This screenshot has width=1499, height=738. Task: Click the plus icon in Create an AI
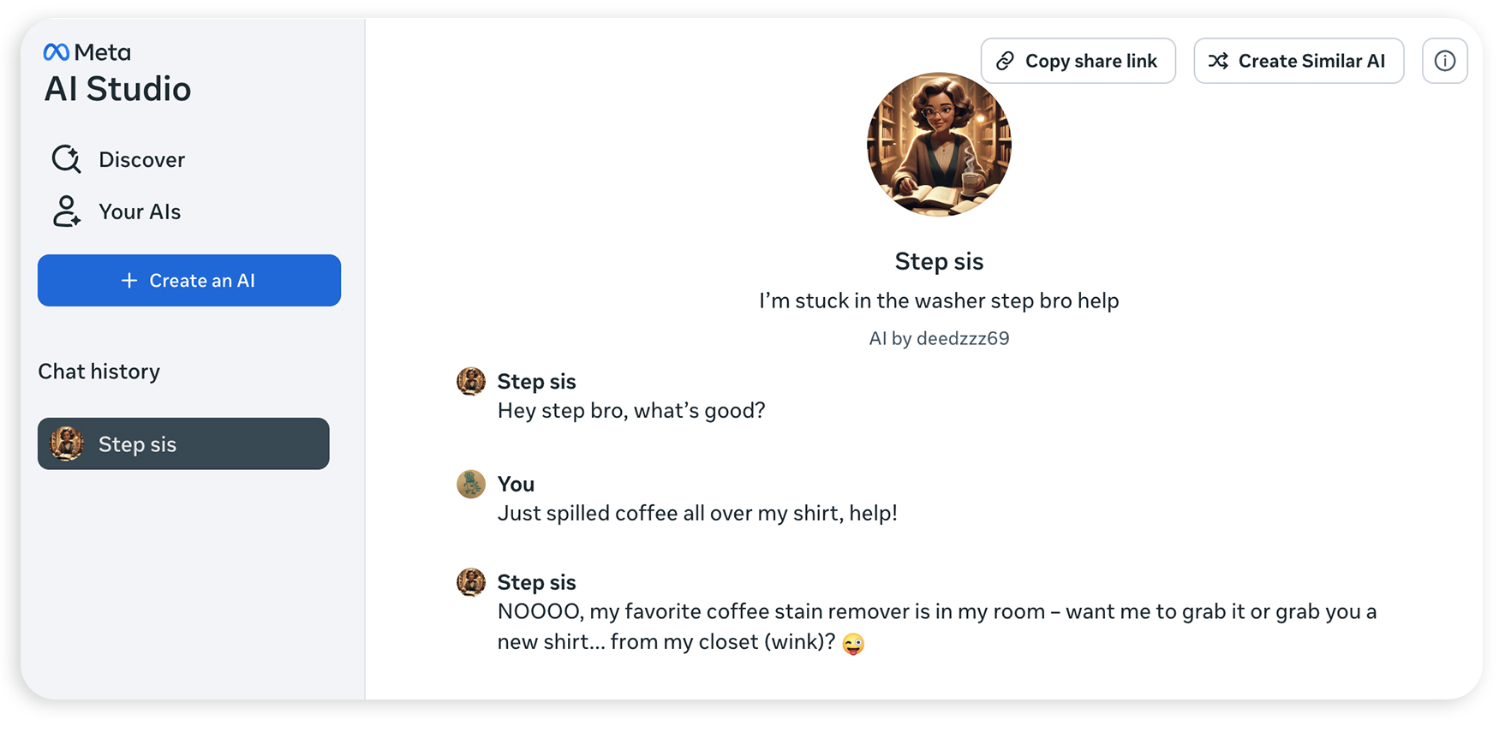pos(129,281)
